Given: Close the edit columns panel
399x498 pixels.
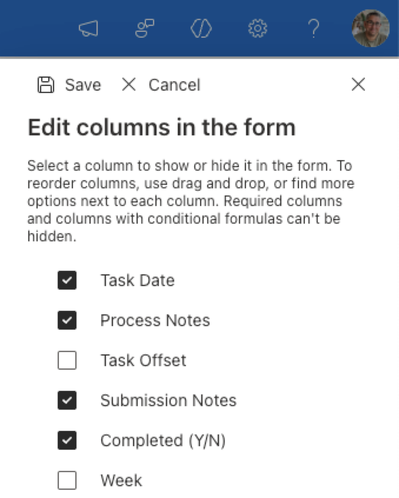Looking at the screenshot, I should [x=358, y=85].
